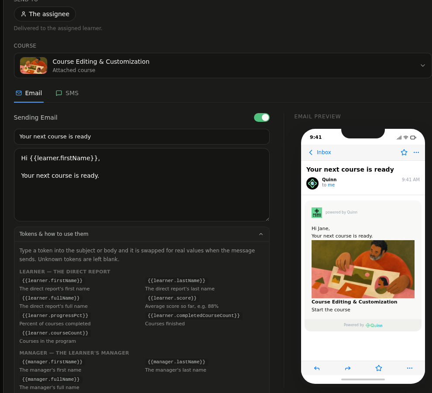Expand the course selector chevron arrow

pyautogui.click(x=423, y=65)
